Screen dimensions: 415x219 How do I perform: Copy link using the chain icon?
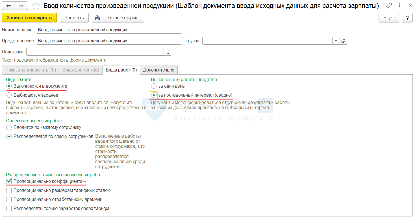click(x=389, y=5)
